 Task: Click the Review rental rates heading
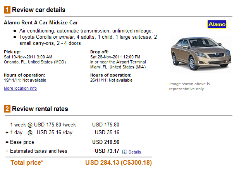point(40,109)
